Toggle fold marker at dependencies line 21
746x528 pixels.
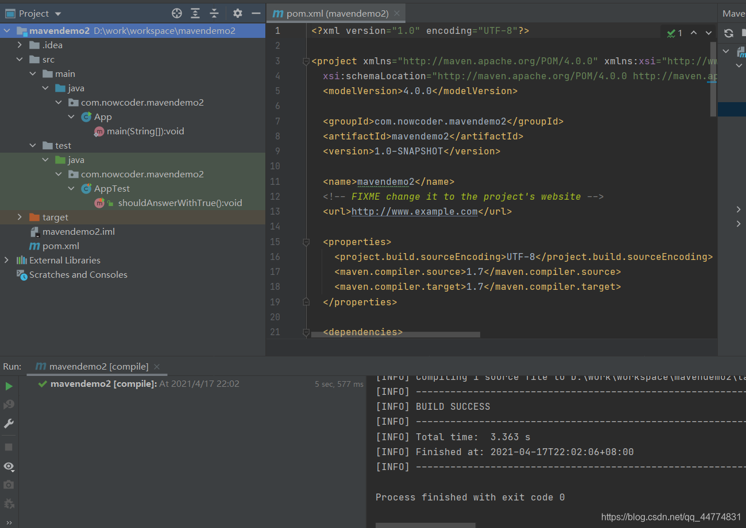pos(306,332)
